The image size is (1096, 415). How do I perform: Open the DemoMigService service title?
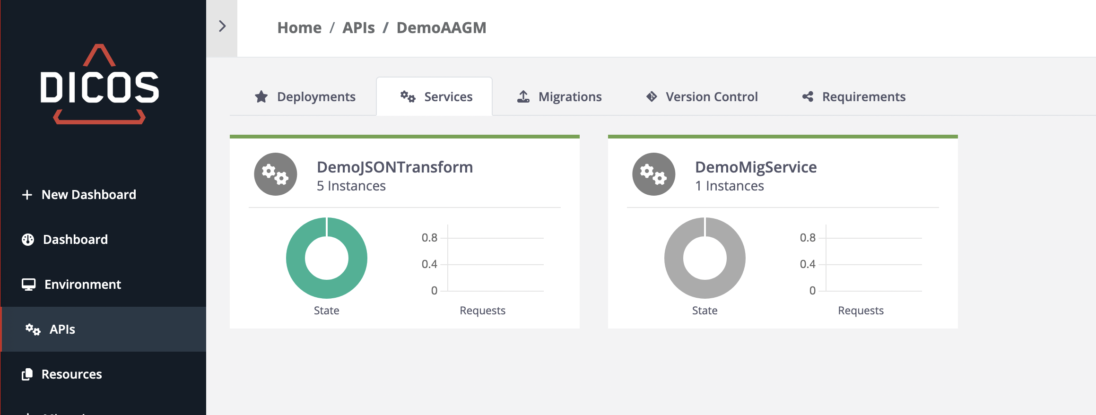[x=756, y=167]
